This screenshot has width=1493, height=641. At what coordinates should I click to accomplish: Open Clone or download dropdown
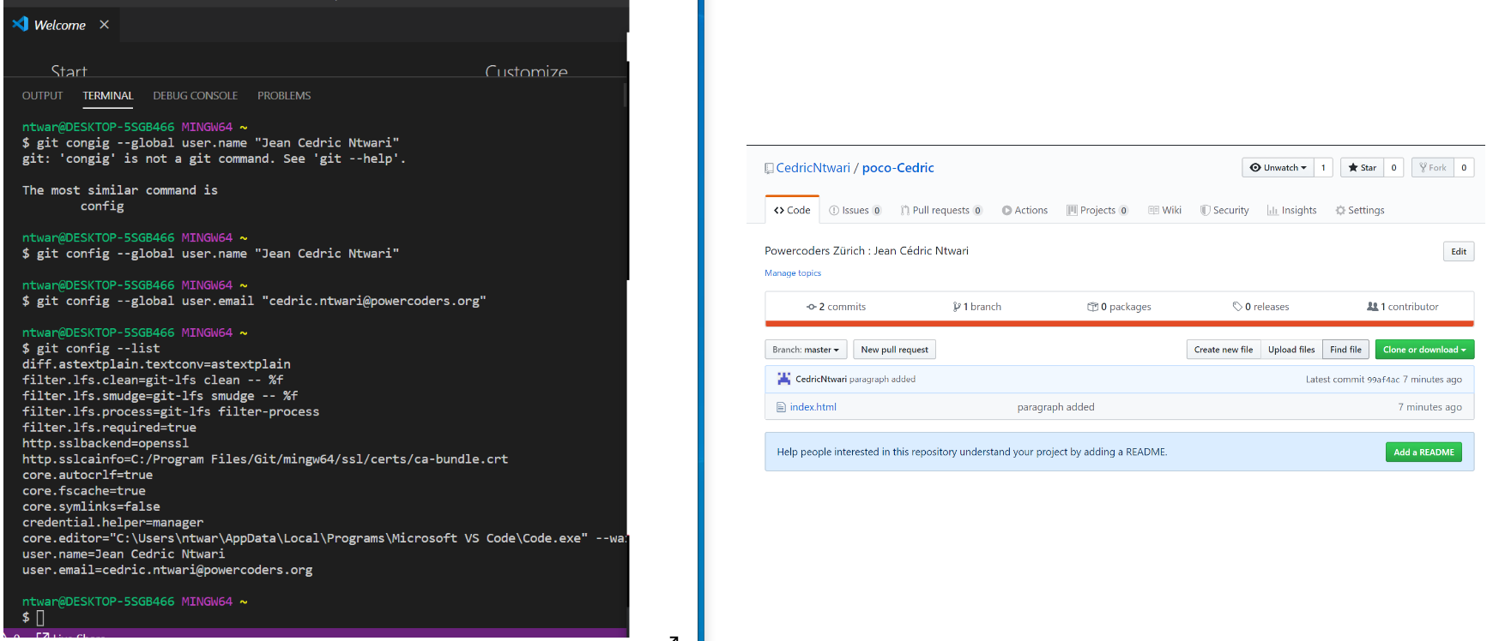point(1424,350)
